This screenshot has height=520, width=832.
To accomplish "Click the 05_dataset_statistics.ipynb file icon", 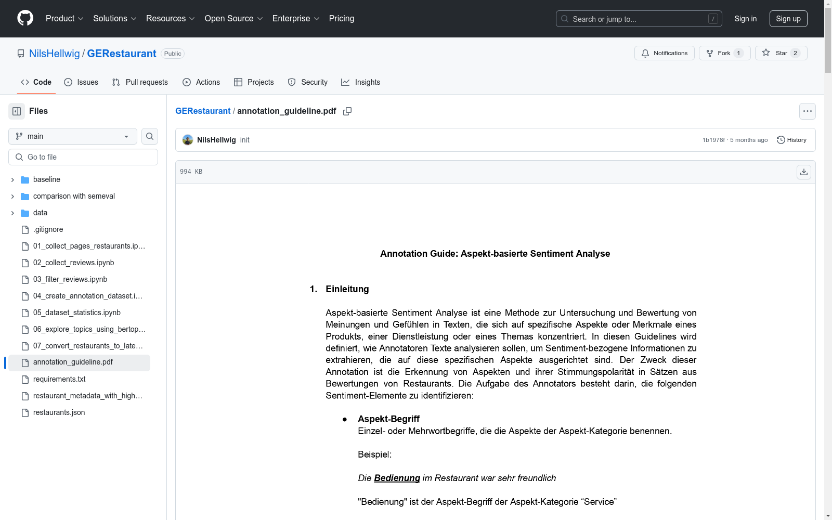I will [x=25, y=313].
